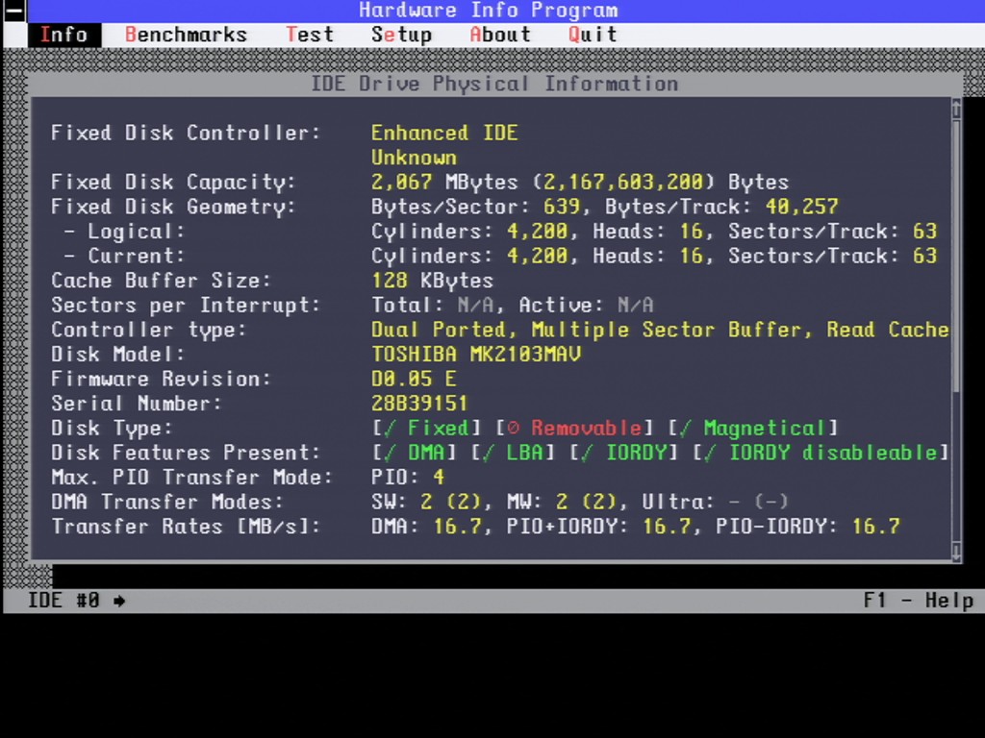
Task: Select Quit from the menu bar
Action: (x=593, y=35)
